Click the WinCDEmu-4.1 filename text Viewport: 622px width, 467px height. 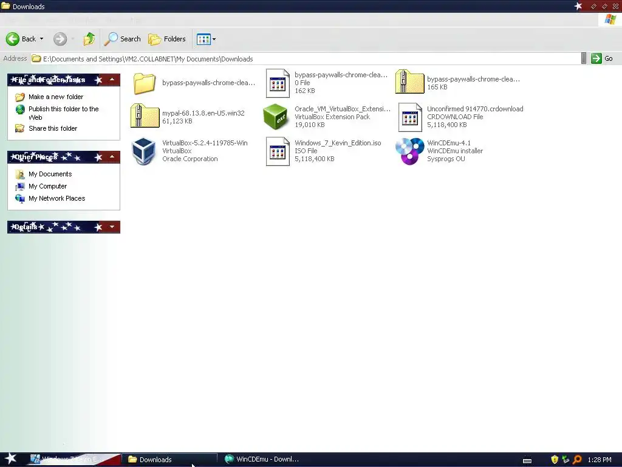pyautogui.click(x=449, y=143)
